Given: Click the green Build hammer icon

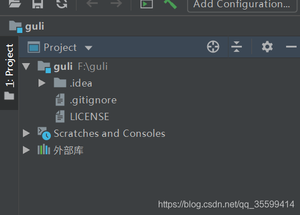Looking at the screenshot, I should pyautogui.click(x=170, y=4).
